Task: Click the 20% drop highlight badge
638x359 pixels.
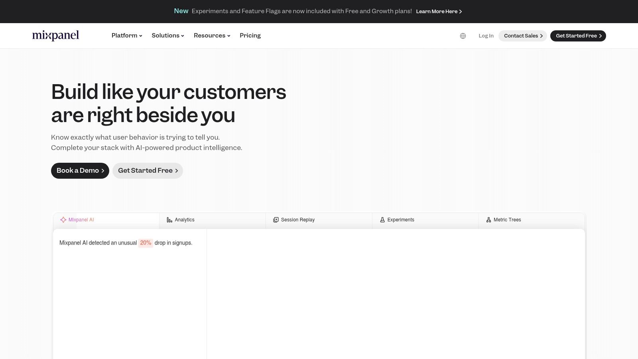Action: (146, 243)
